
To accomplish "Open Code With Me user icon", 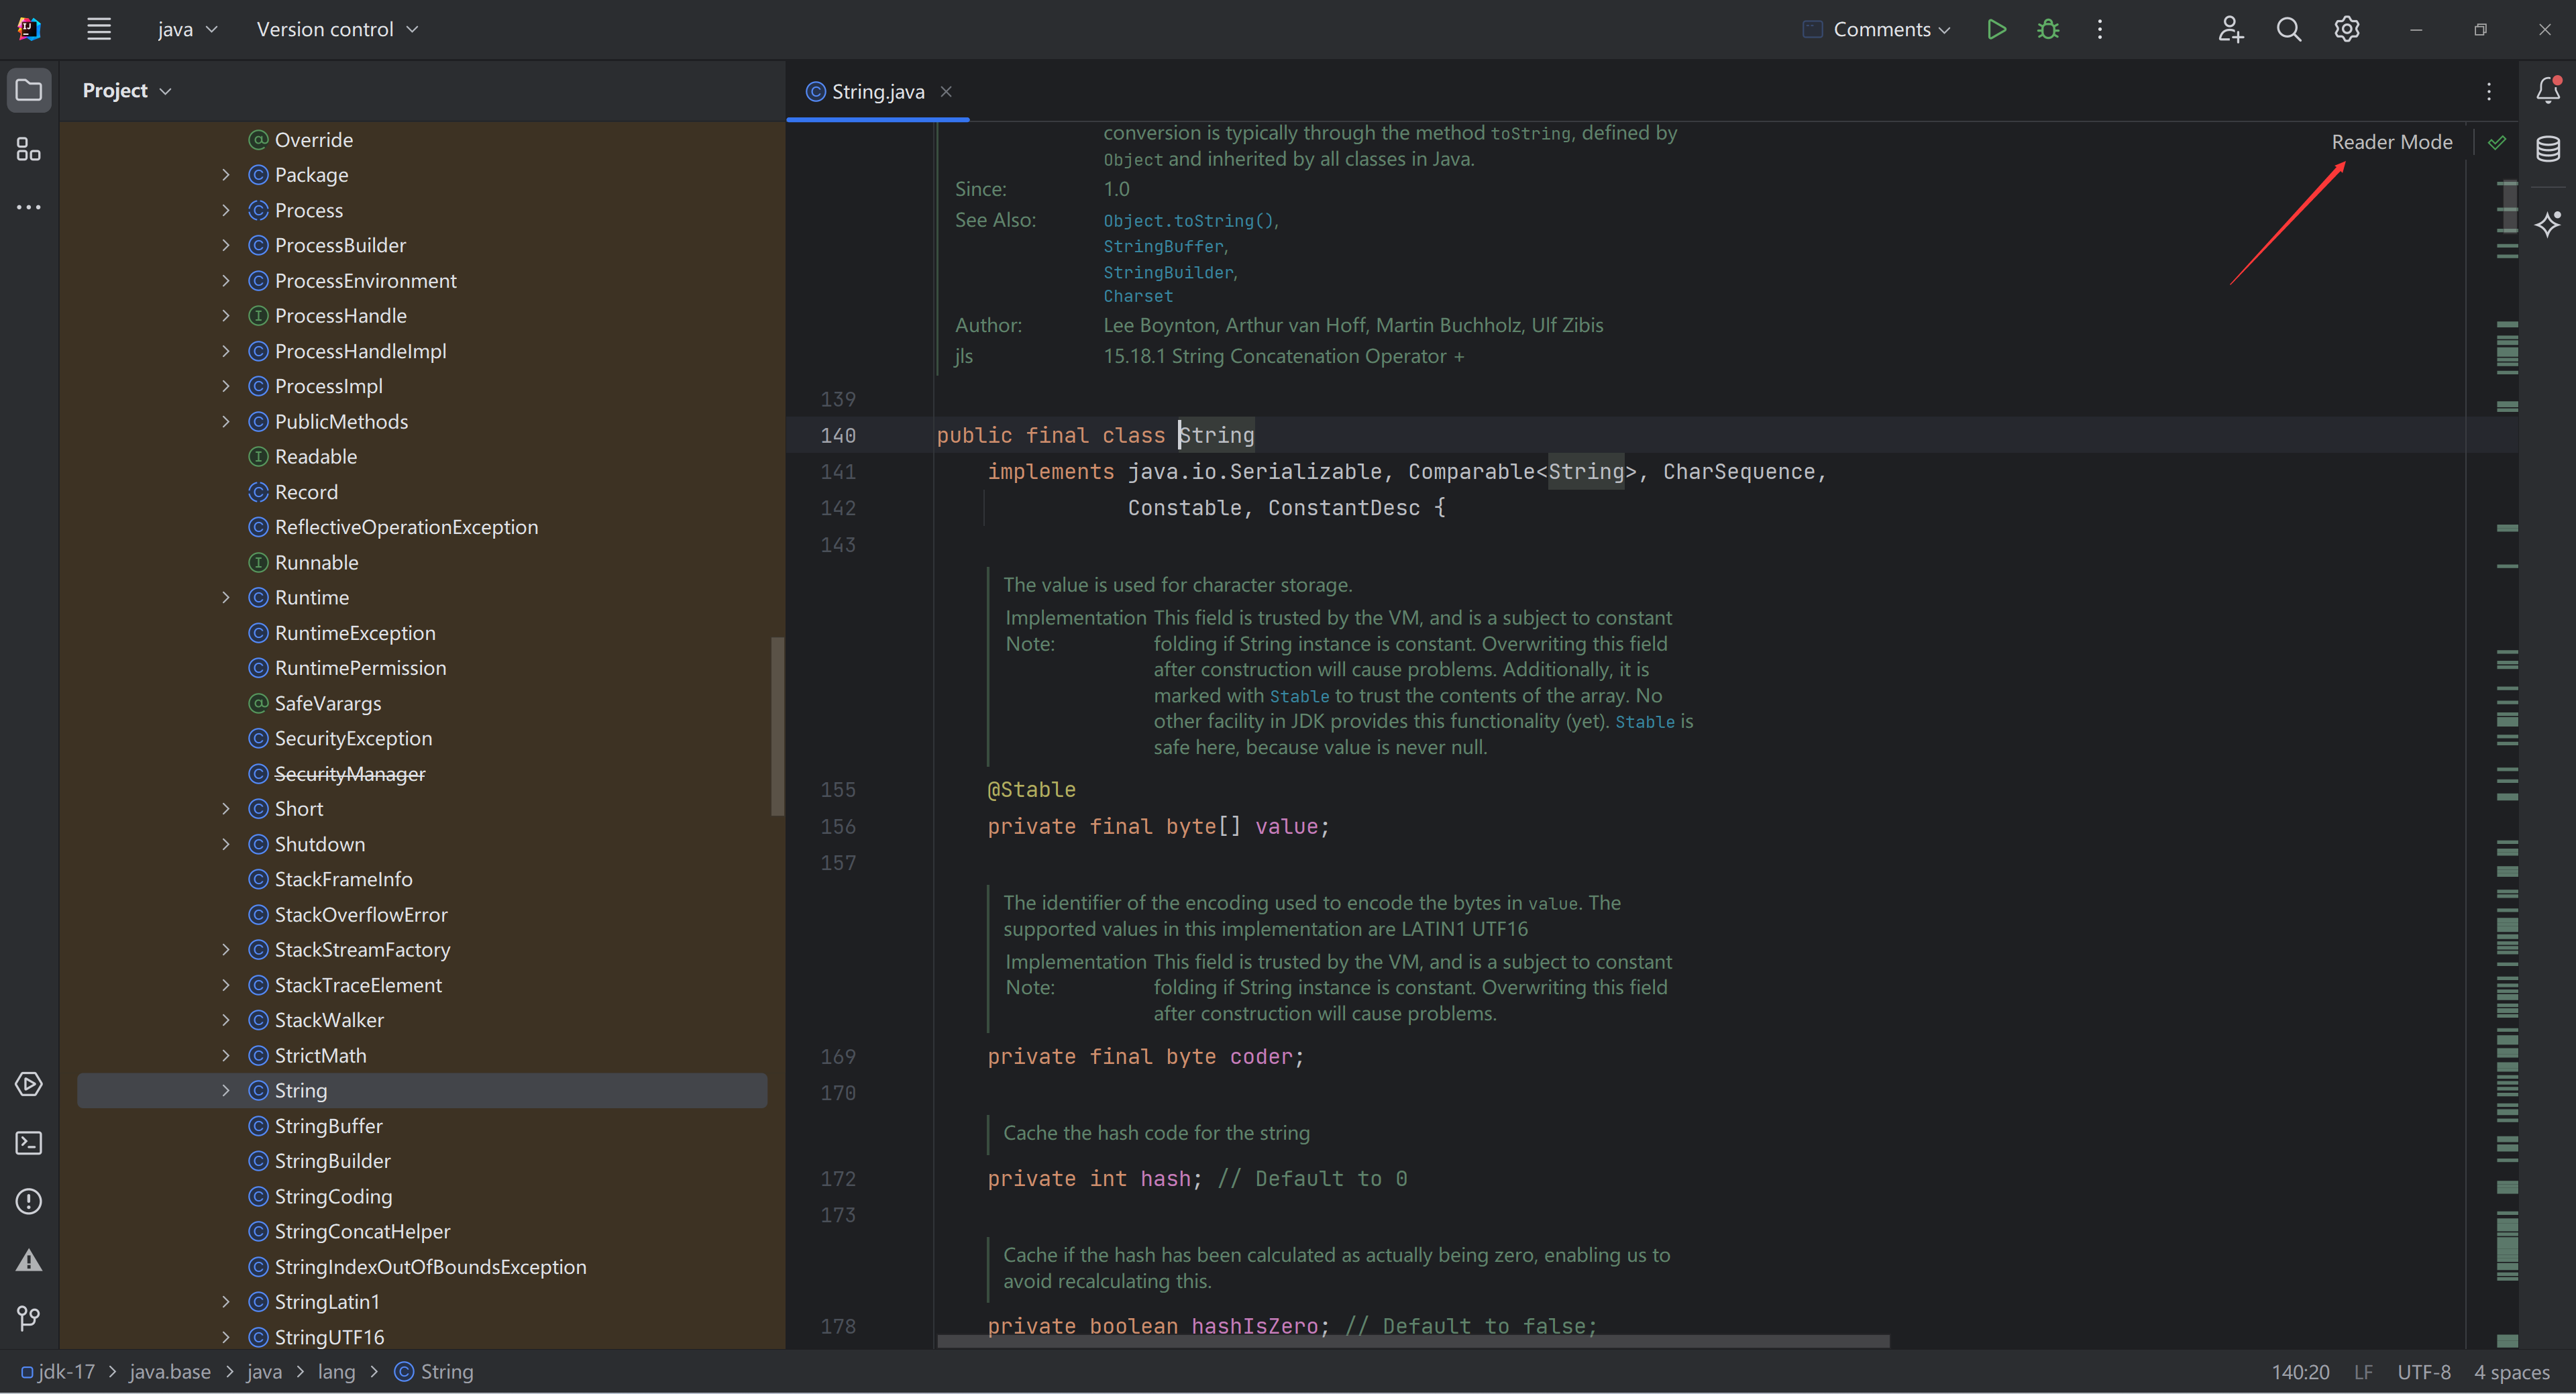I will [2230, 29].
